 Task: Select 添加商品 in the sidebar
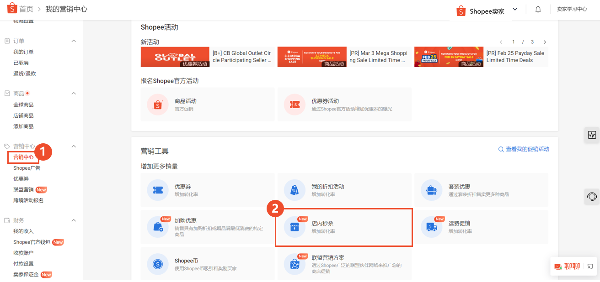coord(23,126)
